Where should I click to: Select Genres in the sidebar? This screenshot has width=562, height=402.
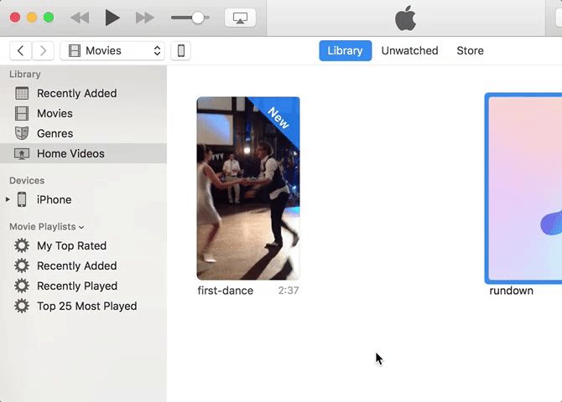click(x=83, y=133)
